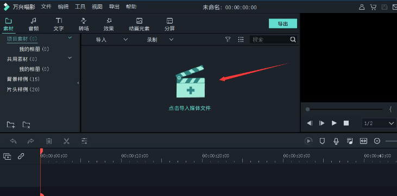Open the 1/2 preview quality dropdown
Viewport: 397px width, 196px height.
(x=379, y=123)
